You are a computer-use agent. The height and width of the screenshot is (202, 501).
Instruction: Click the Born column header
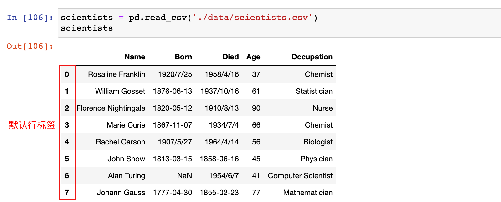[183, 57]
